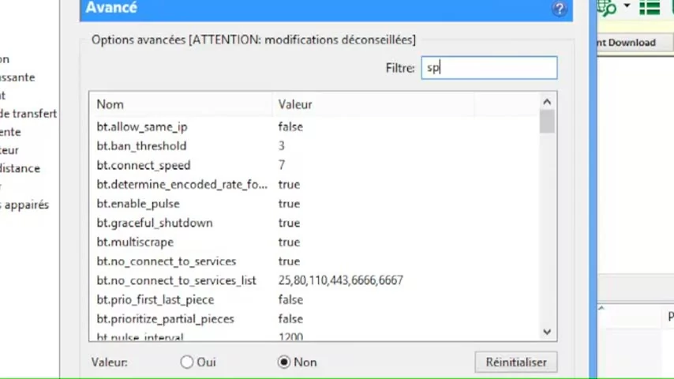
Task: Click the green list view icon in the background window
Action: [650, 7]
